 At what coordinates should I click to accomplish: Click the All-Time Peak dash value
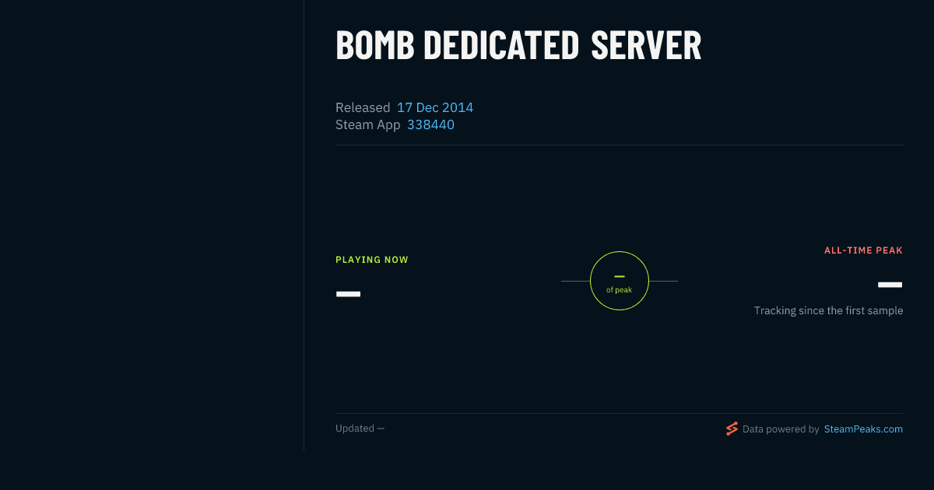890,285
